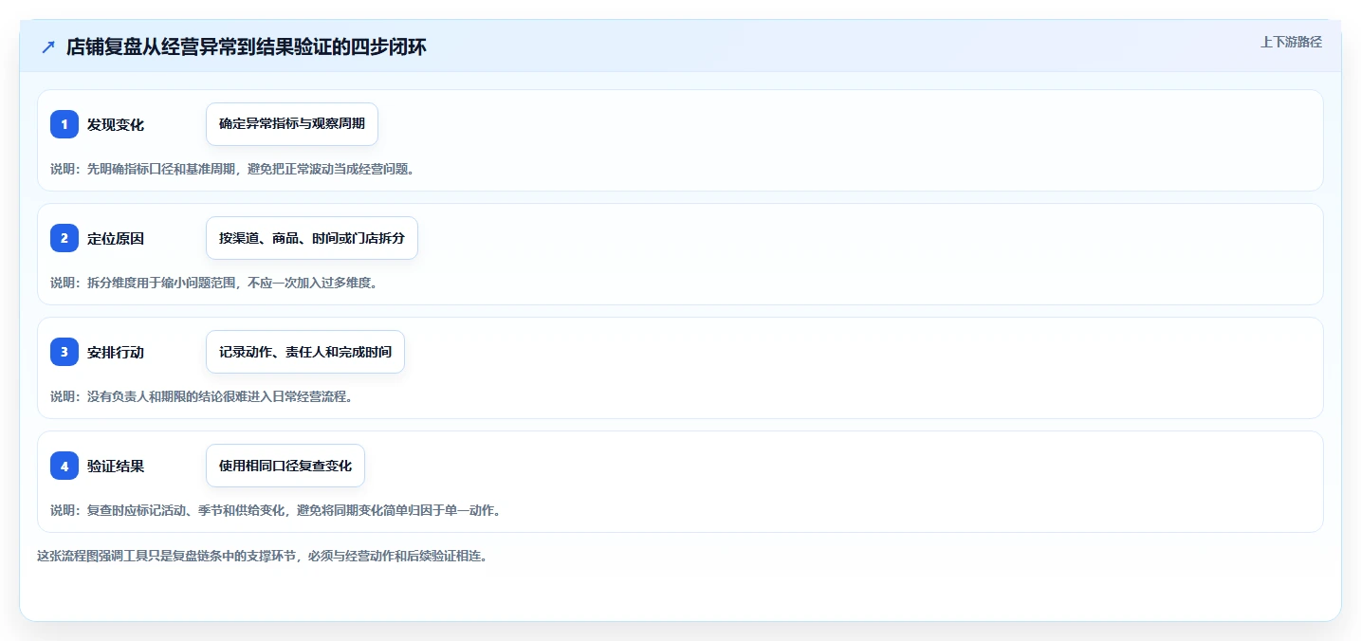Click the footer caption 这张流程图强调工具只是复盘链条
This screenshot has height=641, width=1361.
262,556
